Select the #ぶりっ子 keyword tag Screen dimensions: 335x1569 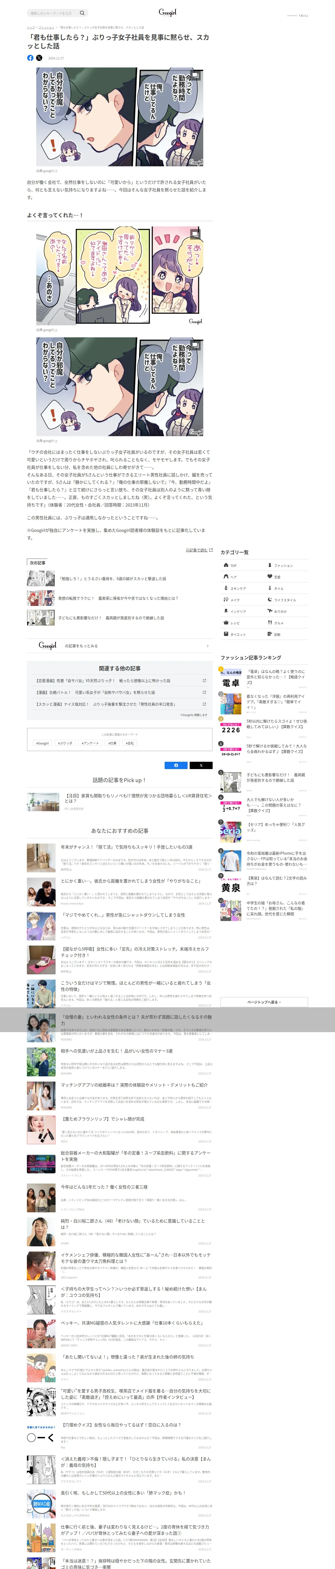tap(65, 743)
